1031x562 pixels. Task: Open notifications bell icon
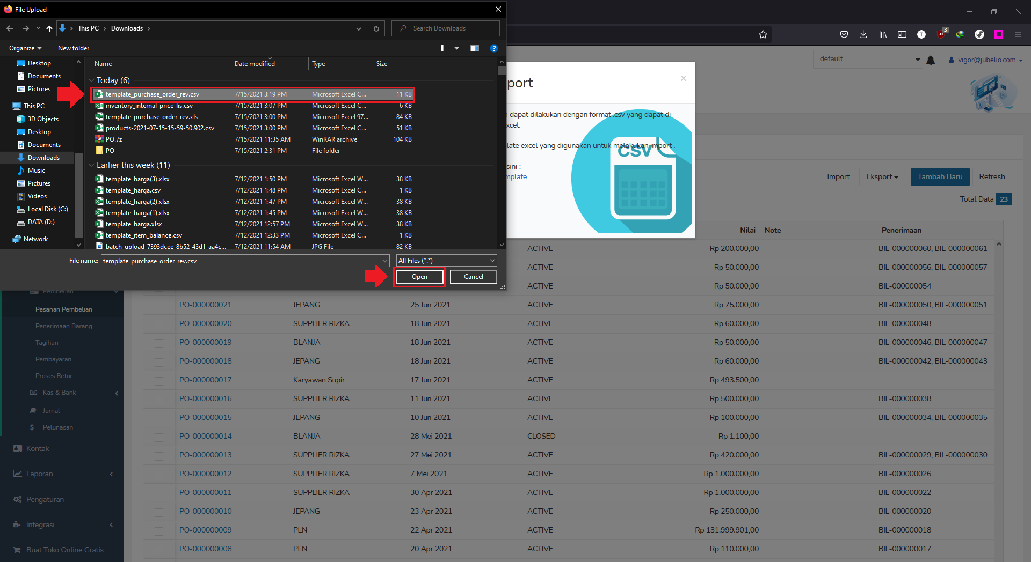931,60
